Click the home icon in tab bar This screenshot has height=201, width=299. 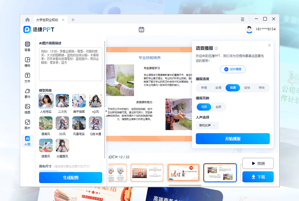pos(28,20)
